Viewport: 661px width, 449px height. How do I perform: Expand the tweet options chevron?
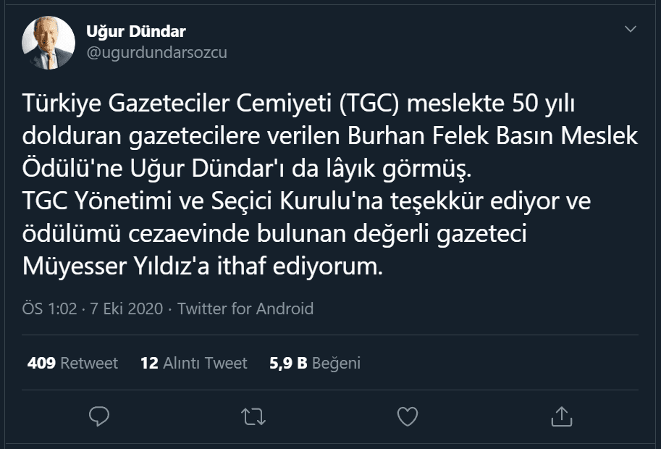(631, 30)
